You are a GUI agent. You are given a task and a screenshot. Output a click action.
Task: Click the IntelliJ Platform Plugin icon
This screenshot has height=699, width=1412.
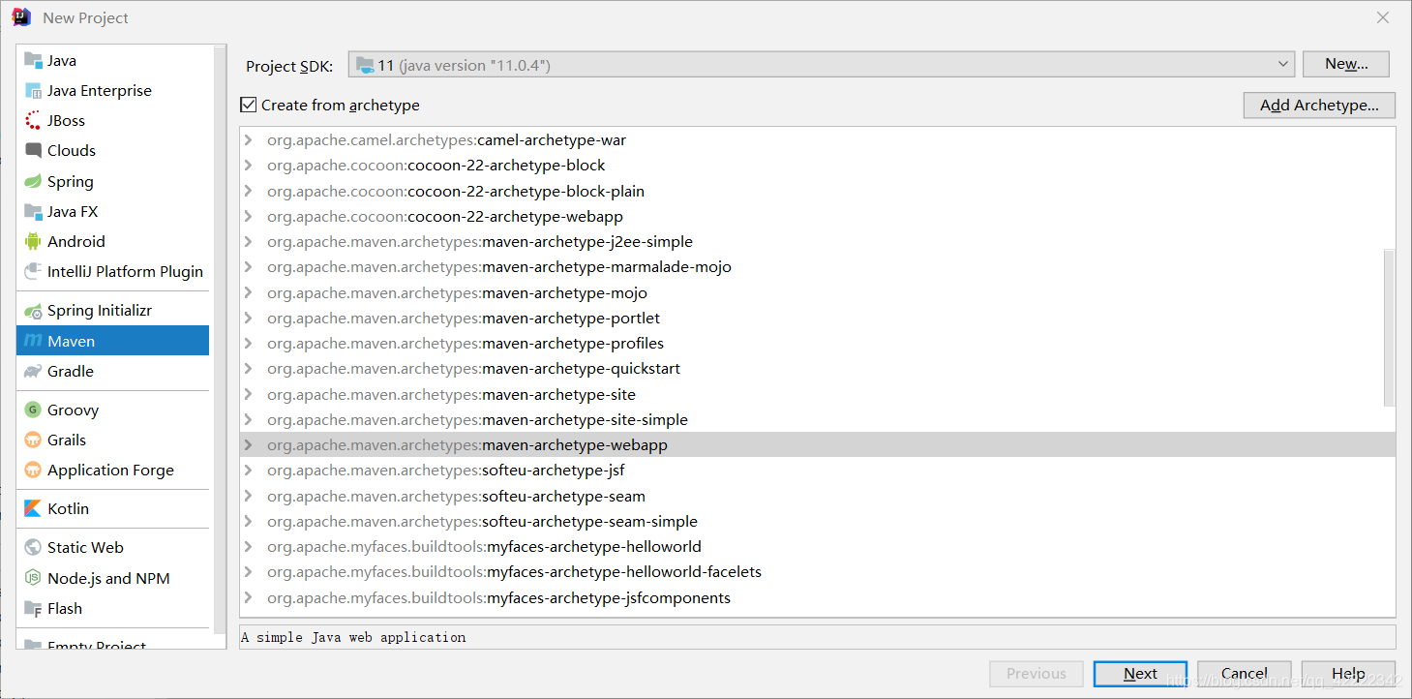33,271
